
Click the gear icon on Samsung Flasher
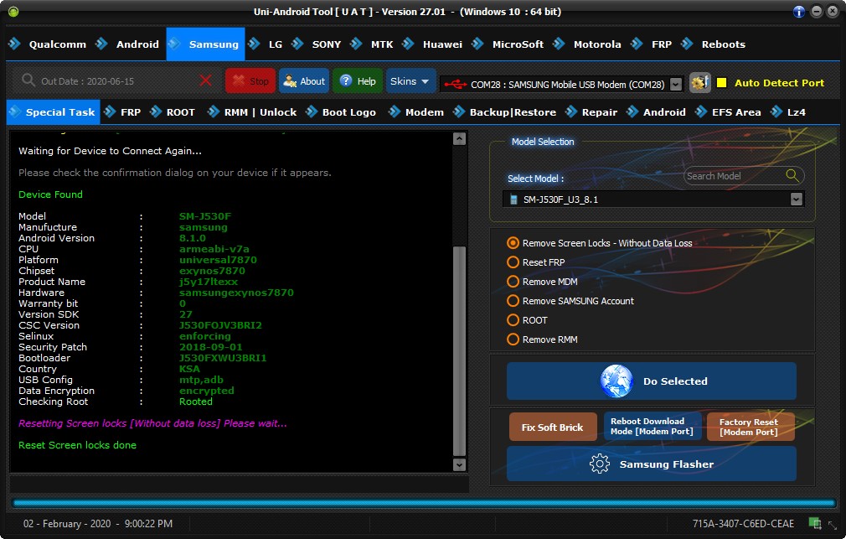coord(599,464)
